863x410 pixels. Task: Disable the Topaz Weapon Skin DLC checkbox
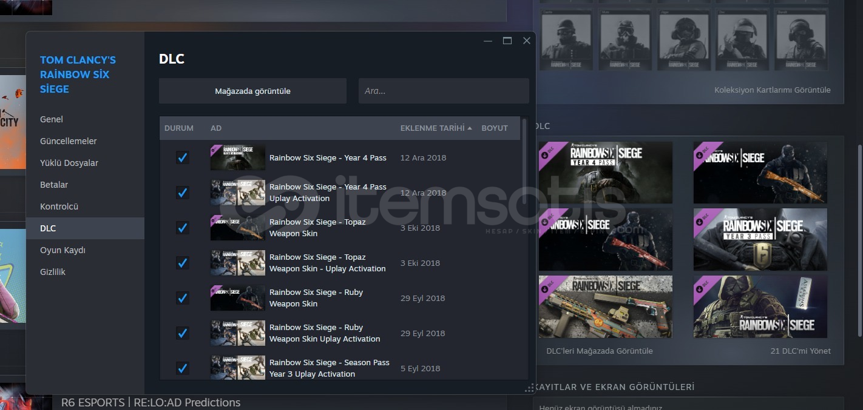click(182, 228)
